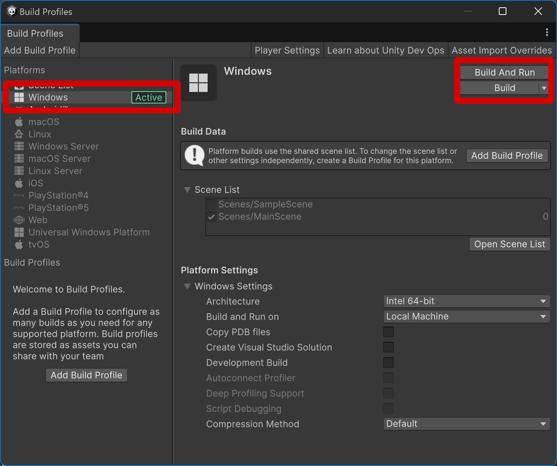557x466 pixels.
Task: Click the iOS apple icon
Action: (19, 183)
